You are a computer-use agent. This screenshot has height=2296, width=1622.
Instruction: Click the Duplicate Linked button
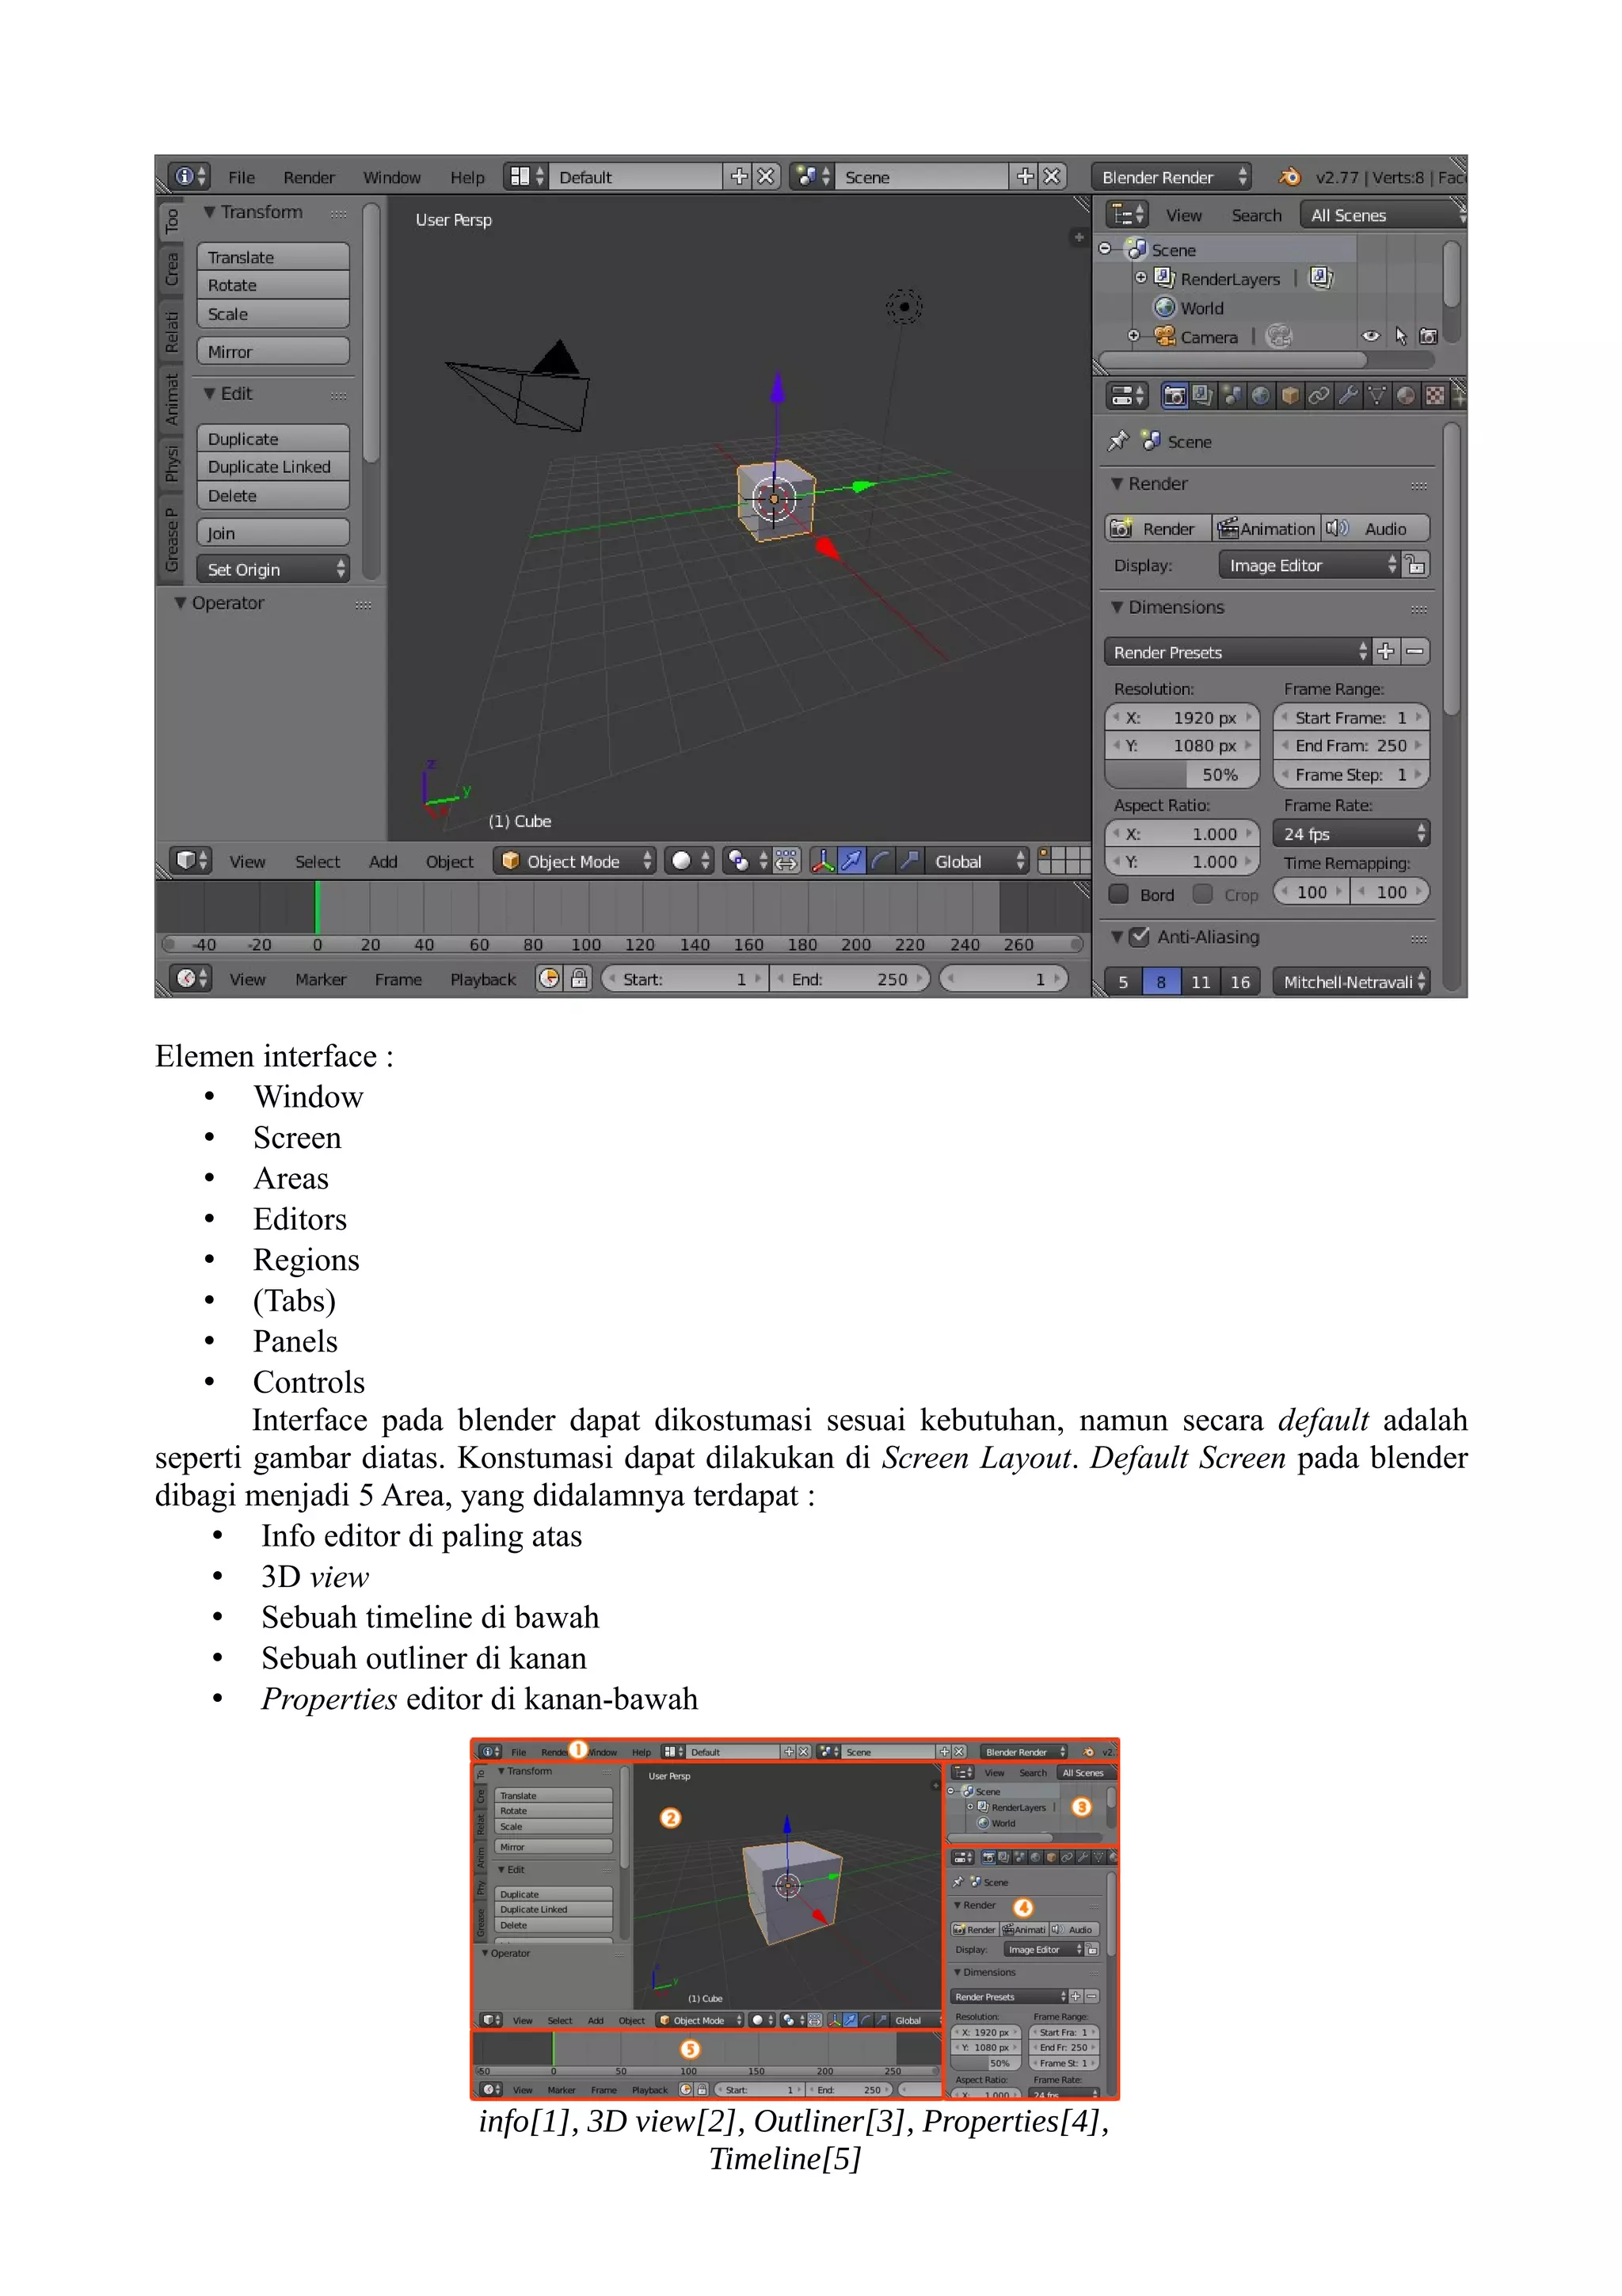click(x=272, y=467)
